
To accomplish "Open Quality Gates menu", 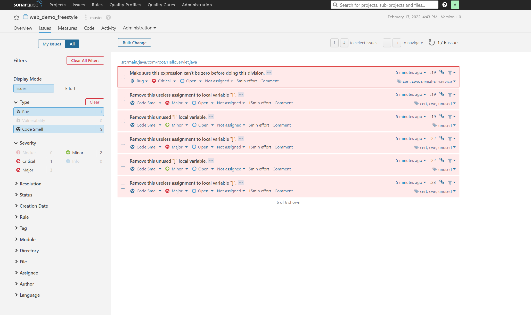I will 161,5.
